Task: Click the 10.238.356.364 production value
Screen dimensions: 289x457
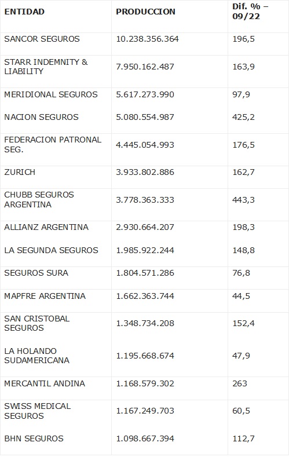Action: [148, 39]
